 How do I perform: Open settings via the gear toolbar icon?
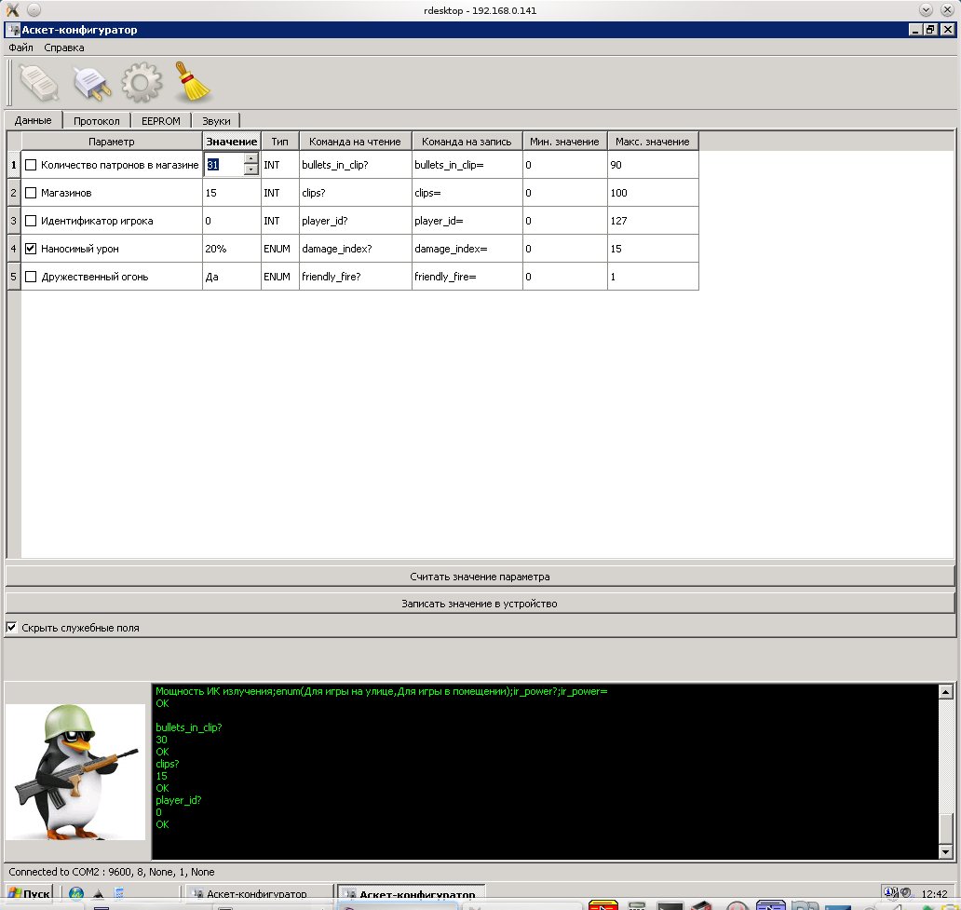(142, 83)
